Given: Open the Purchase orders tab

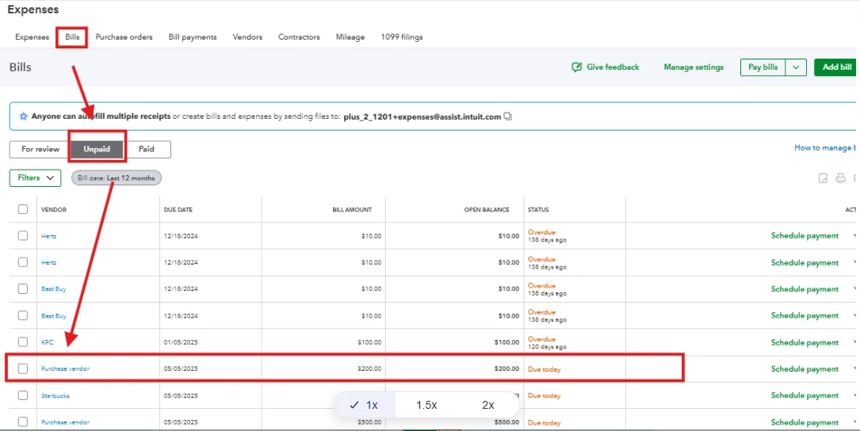Looking at the screenshot, I should point(124,37).
